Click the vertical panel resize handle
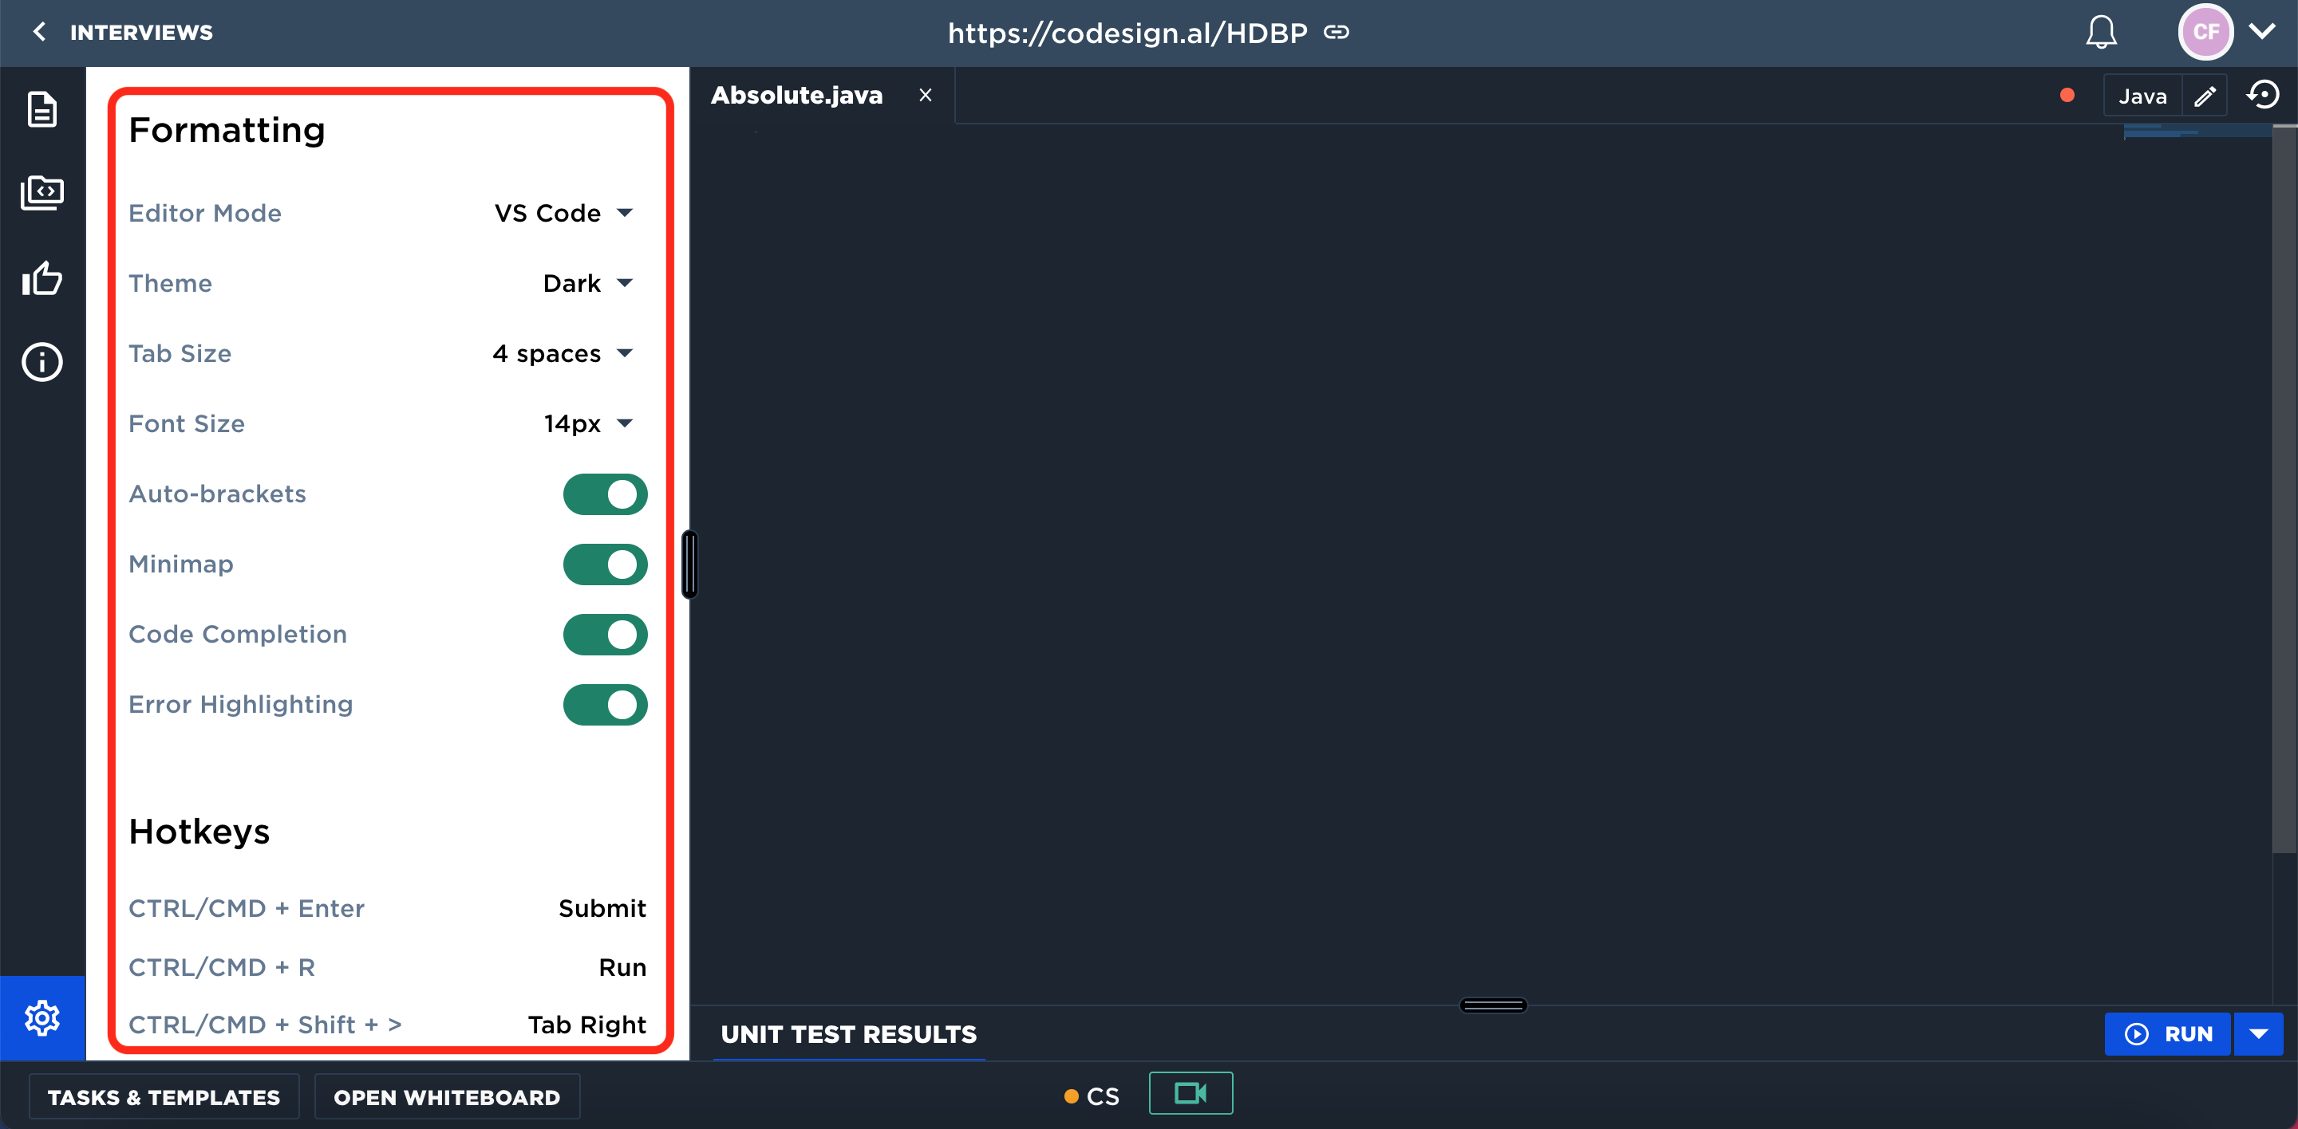The width and height of the screenshot is (2298, 1129). (x=689, y=564)
